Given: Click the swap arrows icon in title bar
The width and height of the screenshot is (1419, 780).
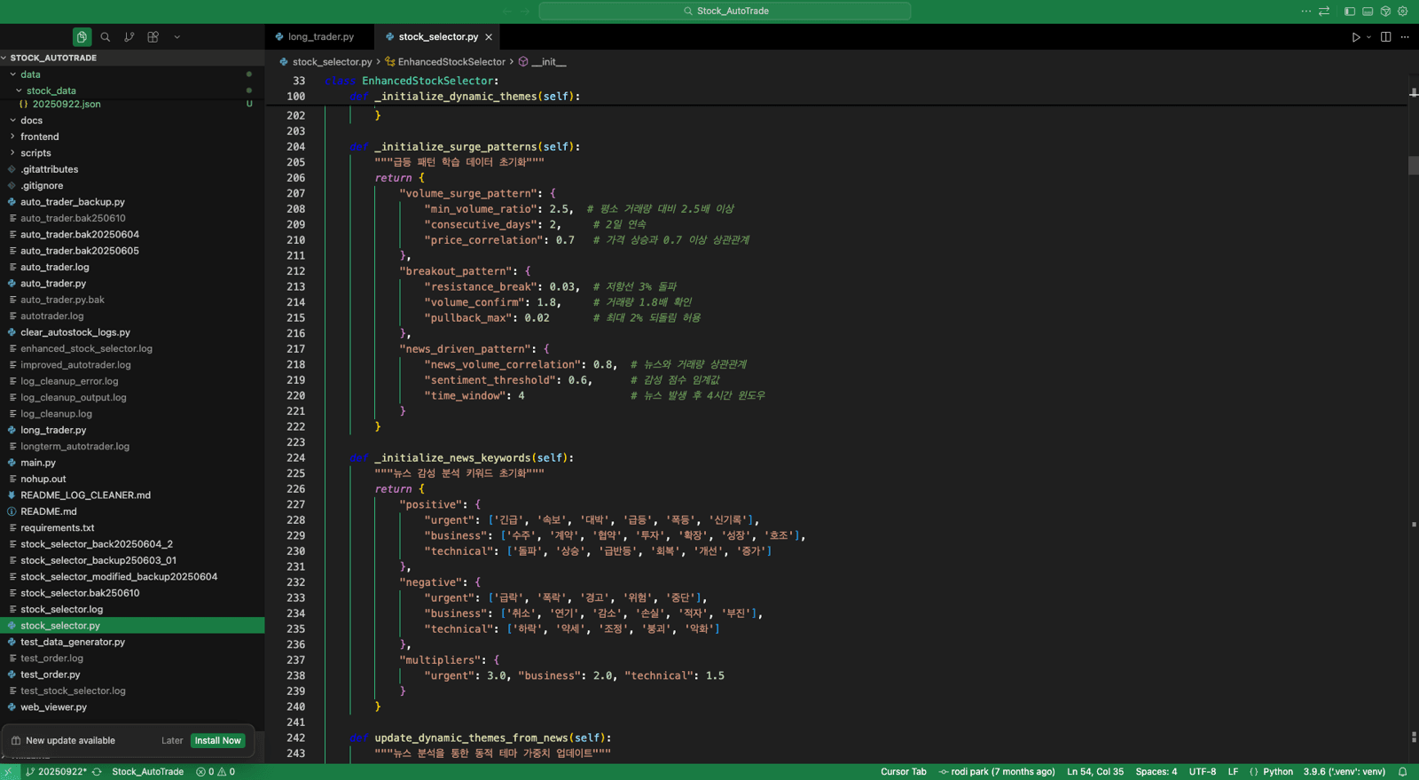Looking at the screenshot, I should pyautogui.click(x=1324, y=12).
